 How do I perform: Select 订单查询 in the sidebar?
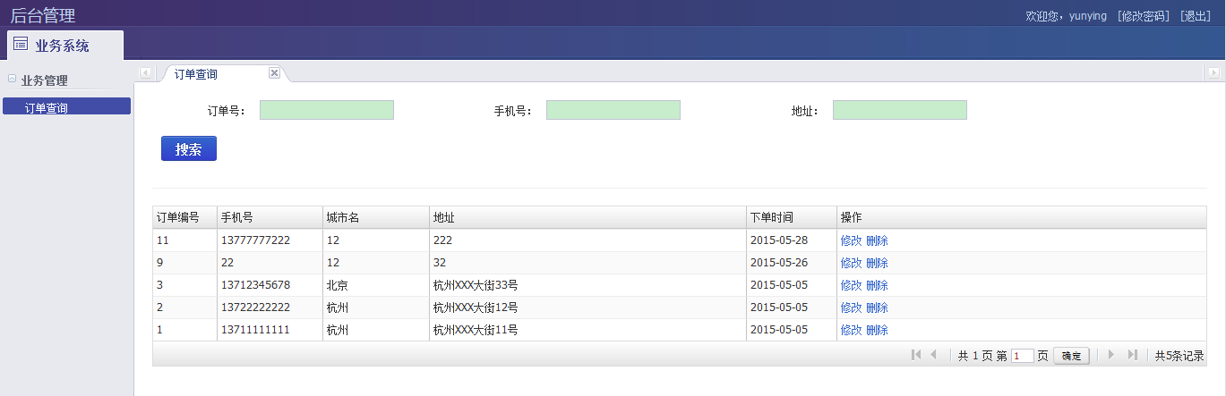tap(67, 107)
